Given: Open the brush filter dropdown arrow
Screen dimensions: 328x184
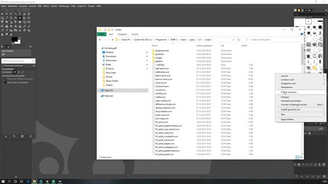Looking at the screenshot, I should pyautogui.click(x=325, y=14).
